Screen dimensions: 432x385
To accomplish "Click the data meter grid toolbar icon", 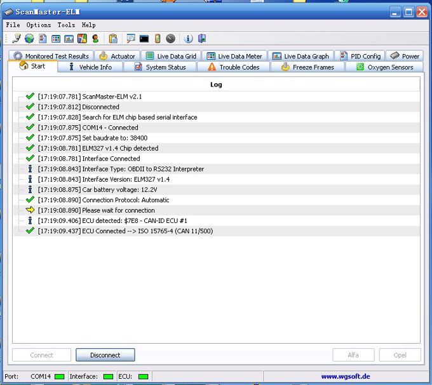I will 56,39.
